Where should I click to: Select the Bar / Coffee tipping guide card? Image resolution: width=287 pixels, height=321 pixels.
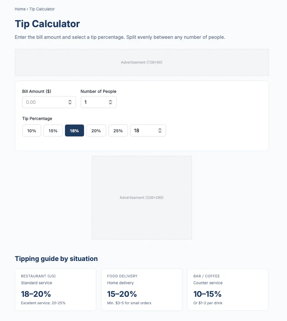tap(228, 290)
